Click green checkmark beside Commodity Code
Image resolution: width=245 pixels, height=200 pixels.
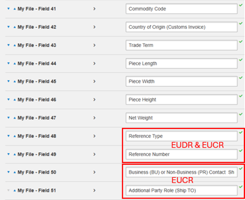tap(241, 5)
